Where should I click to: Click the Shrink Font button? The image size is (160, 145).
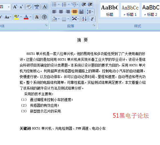coord(21,7)
